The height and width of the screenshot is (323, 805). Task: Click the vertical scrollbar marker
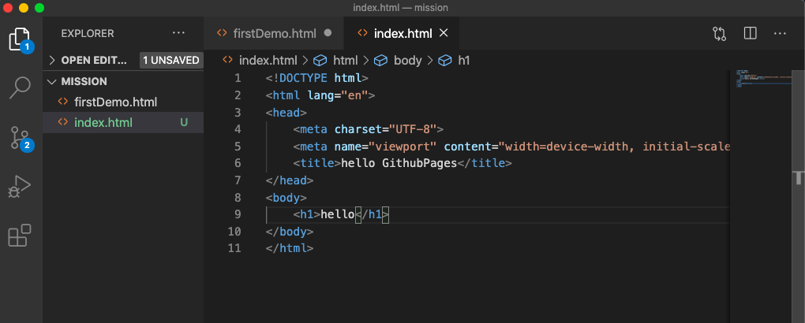pyautogui.click(x=799, y=178)
